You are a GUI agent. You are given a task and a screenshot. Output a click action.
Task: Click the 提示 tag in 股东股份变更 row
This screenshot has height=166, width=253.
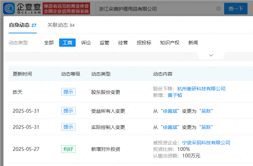tap(68, 92)
